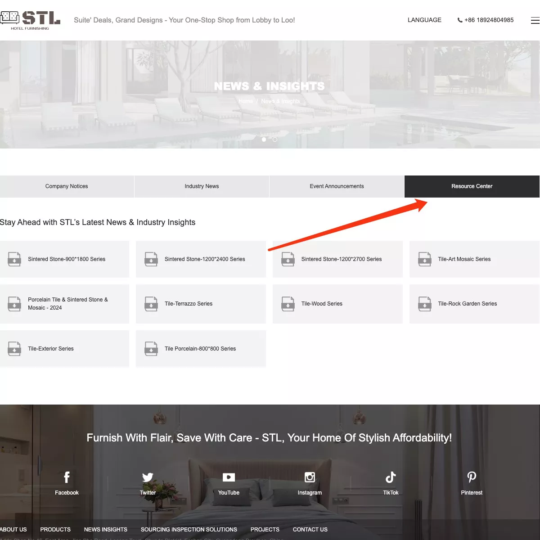Open Tile-Art Mosaic Series text link
Screen dimensions: 540x540
coord(464,259)
